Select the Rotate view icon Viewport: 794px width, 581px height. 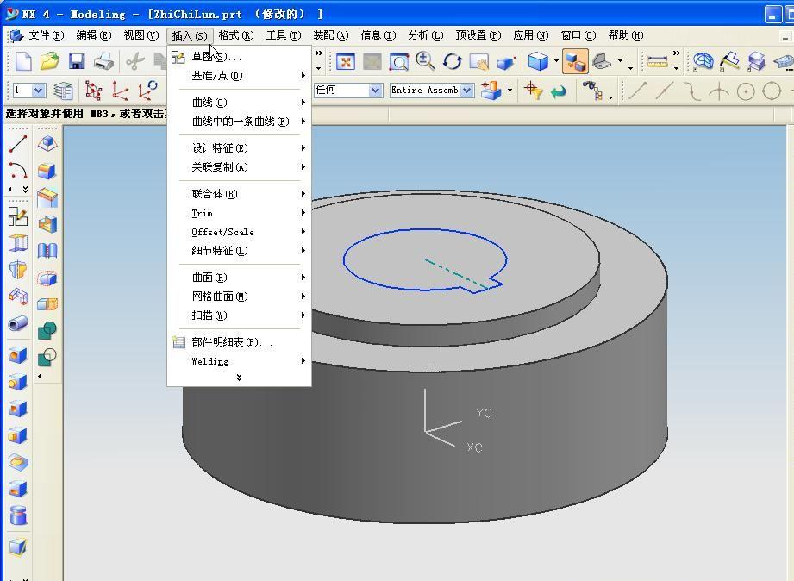coord(453,61)
